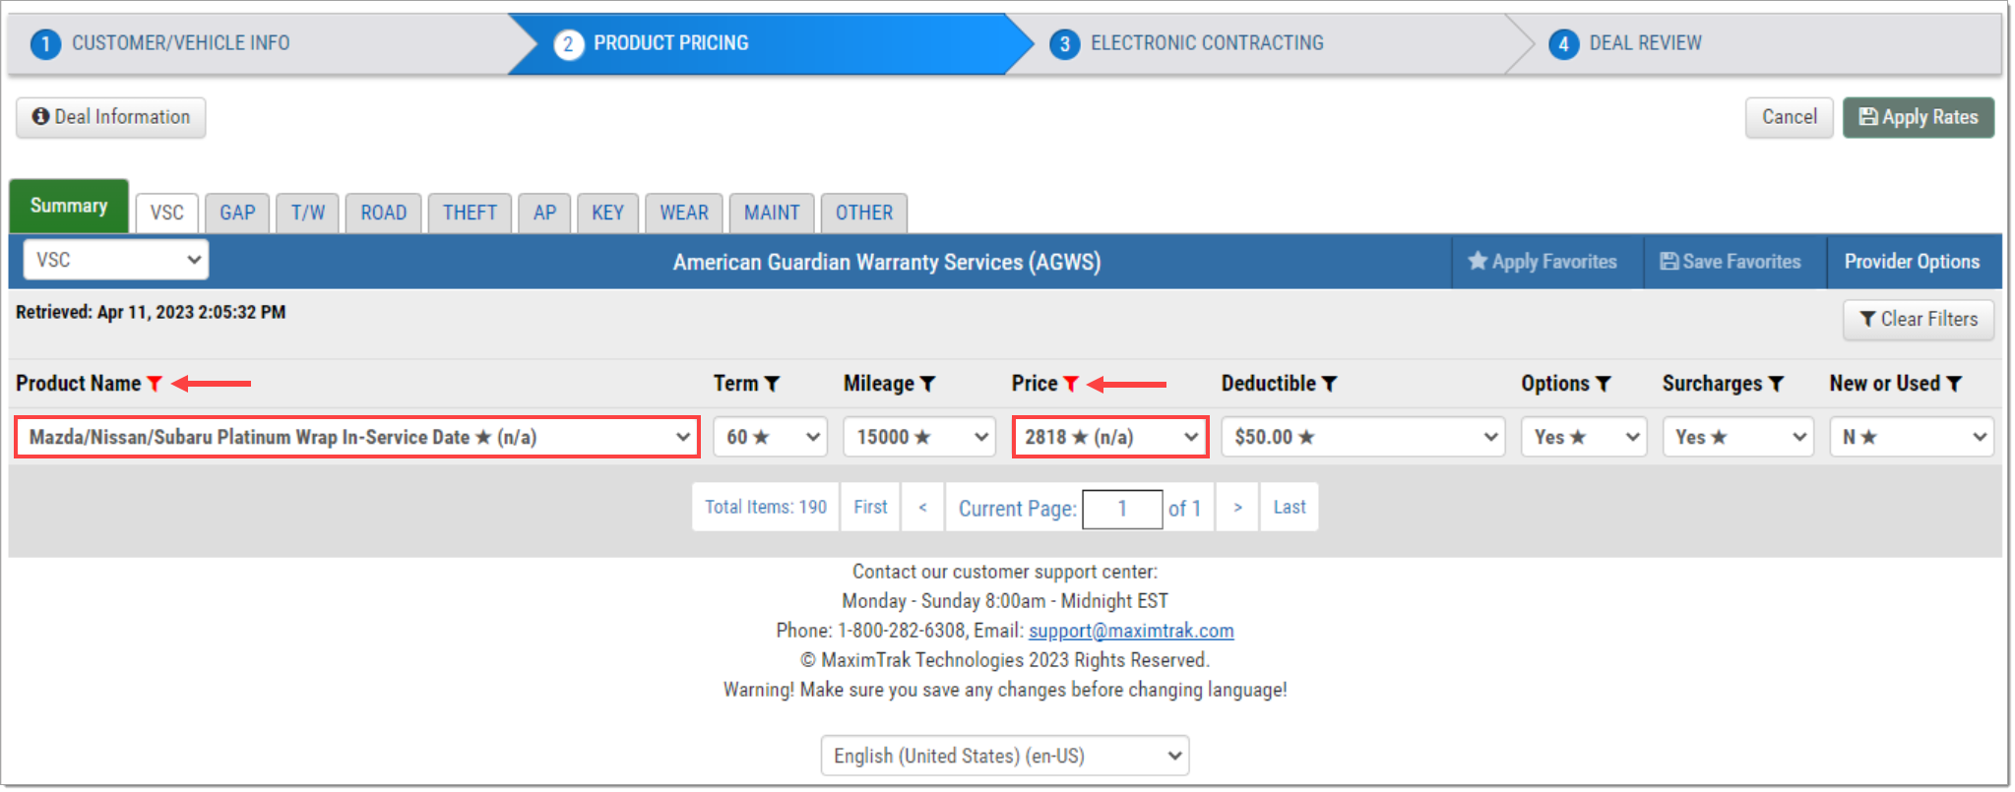Open the language selector English (United States)
Screen dimensions: 2015x792
point(1005,756)
